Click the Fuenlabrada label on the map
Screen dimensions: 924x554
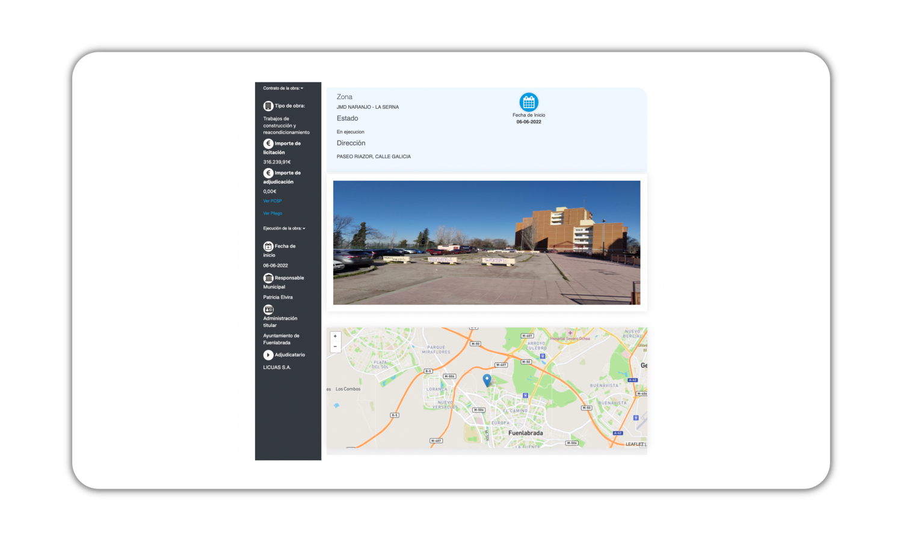click(x=526, y=433)
